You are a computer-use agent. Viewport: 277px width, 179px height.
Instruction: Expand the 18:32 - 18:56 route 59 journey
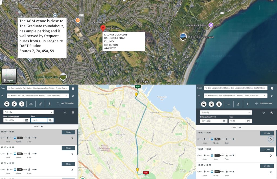point(72,170)
